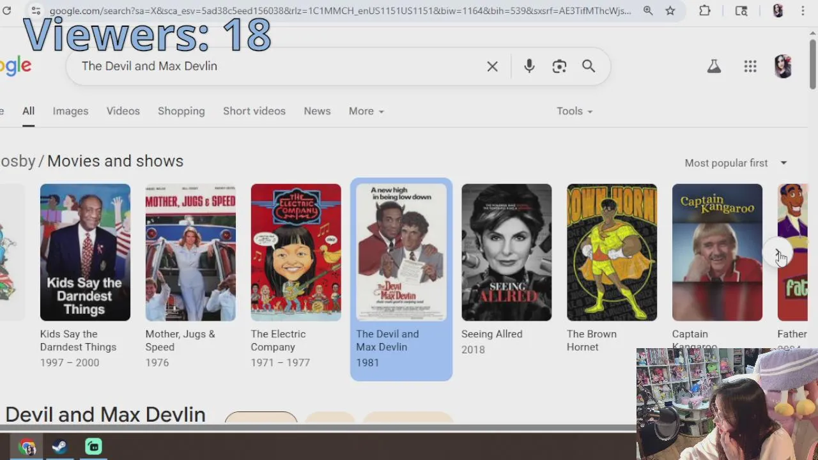Switch to the Images tab
The height and width of the screenshot is (460, 818).
[x=70, y=111]
